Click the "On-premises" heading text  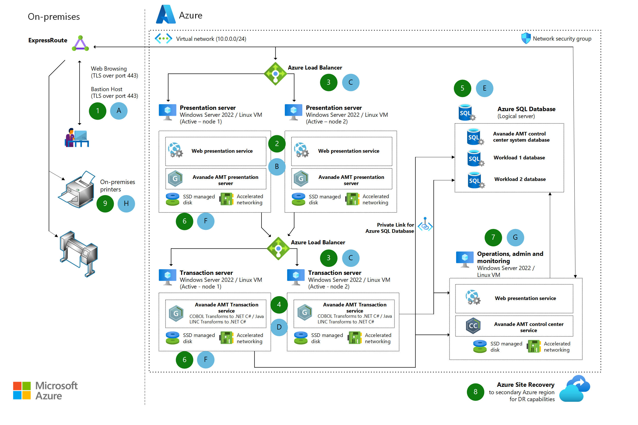coord(54,17)
